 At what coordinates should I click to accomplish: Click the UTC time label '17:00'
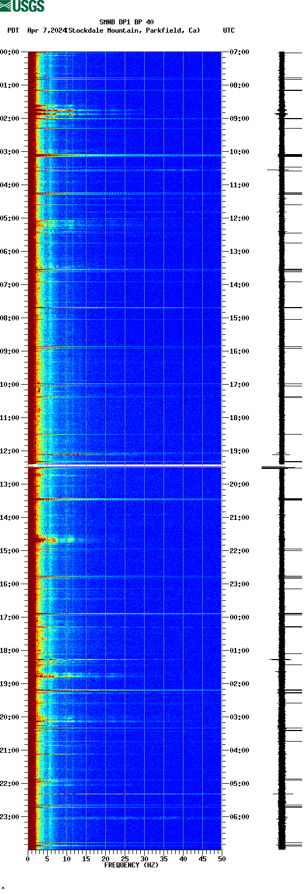click(239, 385)
